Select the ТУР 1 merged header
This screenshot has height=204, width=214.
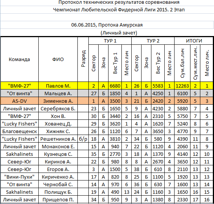(110, 41)
